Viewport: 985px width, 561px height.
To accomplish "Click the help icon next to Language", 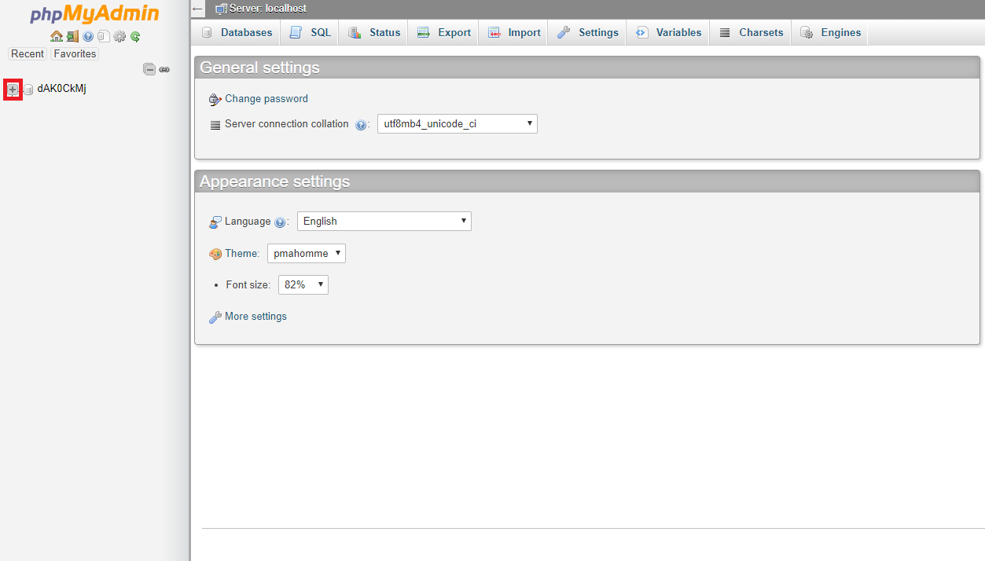I will point(280,222).
